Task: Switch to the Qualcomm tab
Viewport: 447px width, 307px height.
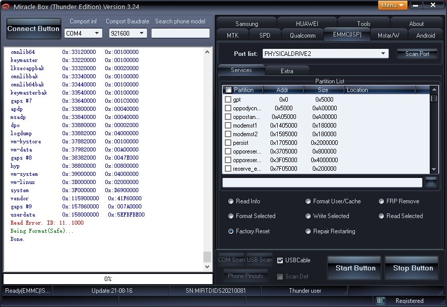Action: click(303, 36)
